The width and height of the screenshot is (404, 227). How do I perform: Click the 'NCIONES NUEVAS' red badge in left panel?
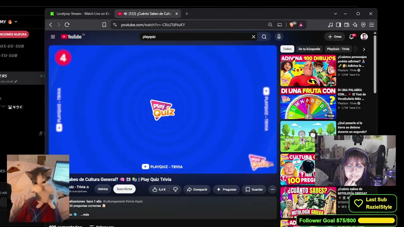14,34
